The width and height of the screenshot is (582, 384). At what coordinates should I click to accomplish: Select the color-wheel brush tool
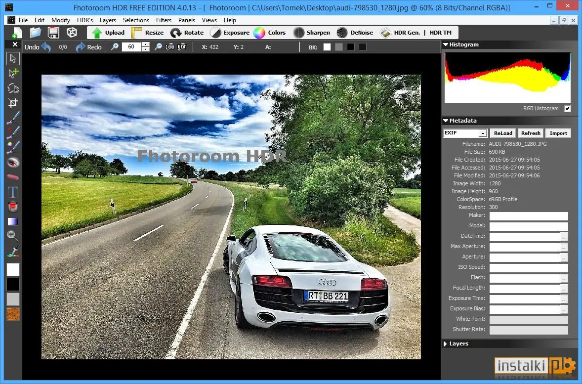point(13,147)
